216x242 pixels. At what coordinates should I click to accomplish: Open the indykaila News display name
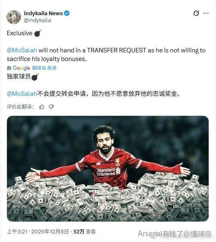coord(43,14)
